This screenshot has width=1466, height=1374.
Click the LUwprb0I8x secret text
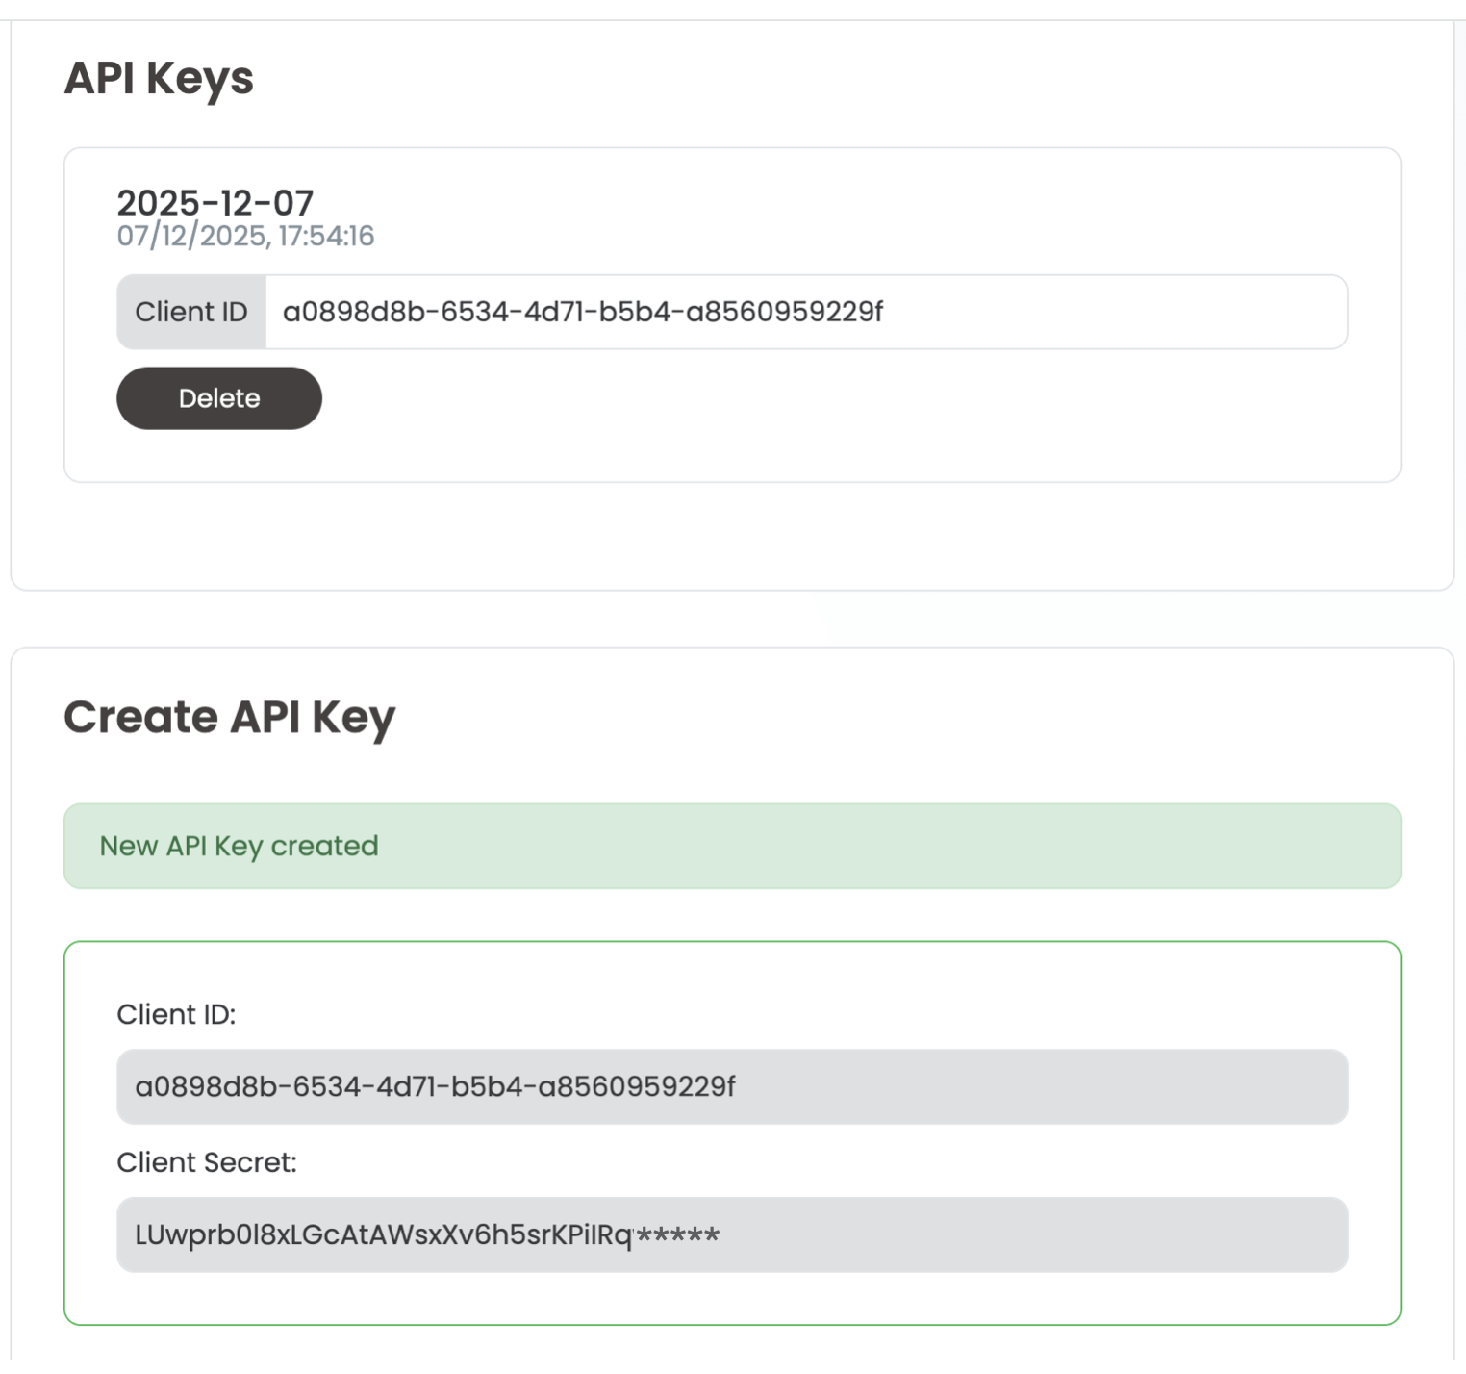pyautogui.click(x=383, y=1234)
